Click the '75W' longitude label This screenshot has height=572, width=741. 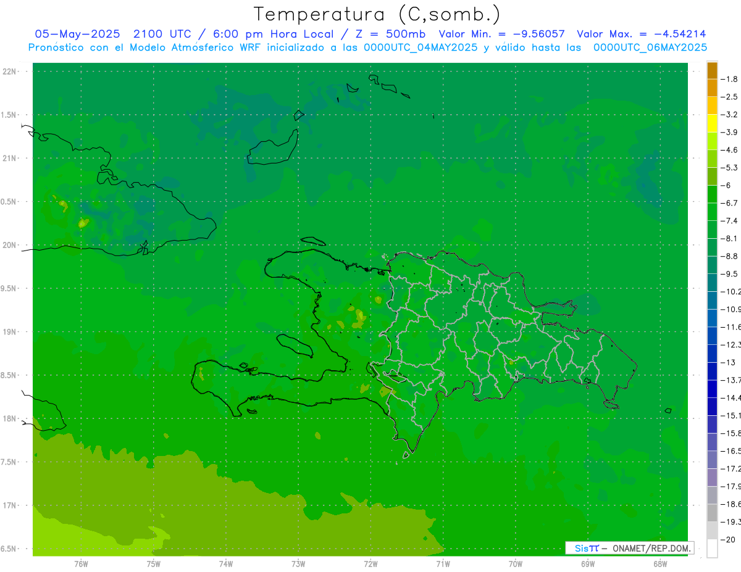coord(154,564)
